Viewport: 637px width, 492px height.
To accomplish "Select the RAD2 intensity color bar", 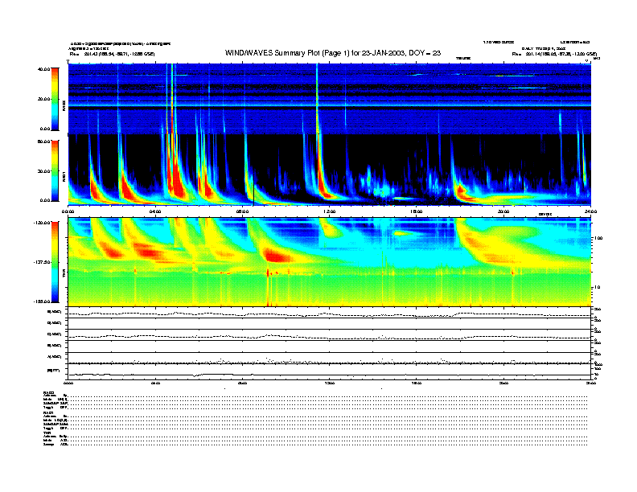I will click(x=55, y=99).
